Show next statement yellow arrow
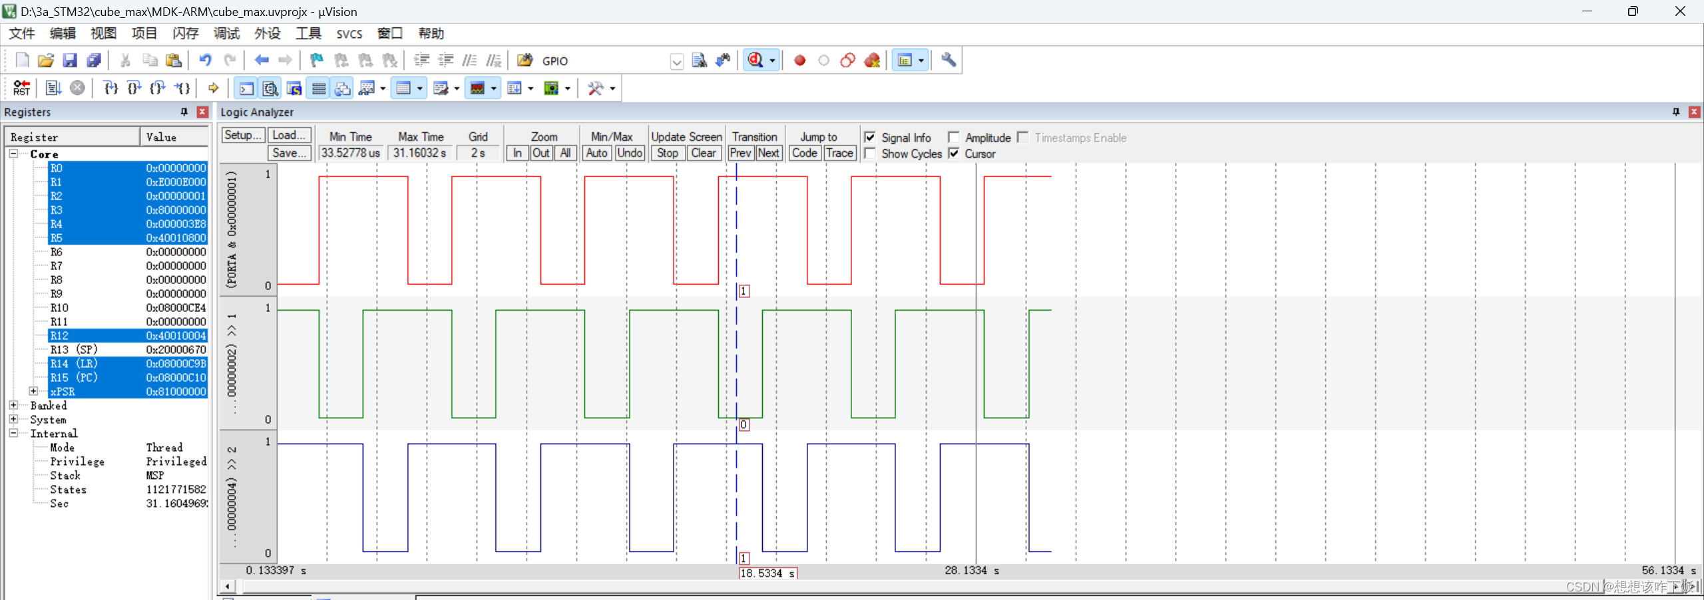1704x600 pixels. [x=213, y=88]
